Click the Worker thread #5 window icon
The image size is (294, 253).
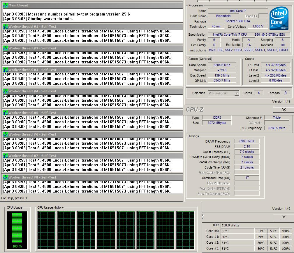tap(6, 113)
